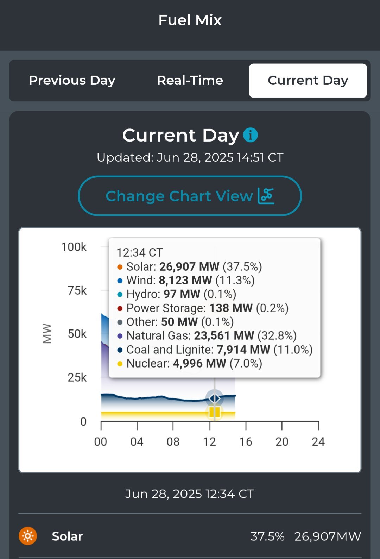Tap the 16 hour mark on x-axis
This screenshot has height=559, width=380.
point(246,441)
